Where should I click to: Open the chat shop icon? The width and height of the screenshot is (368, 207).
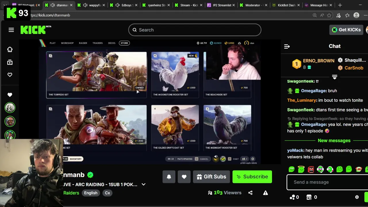point(309,197)
